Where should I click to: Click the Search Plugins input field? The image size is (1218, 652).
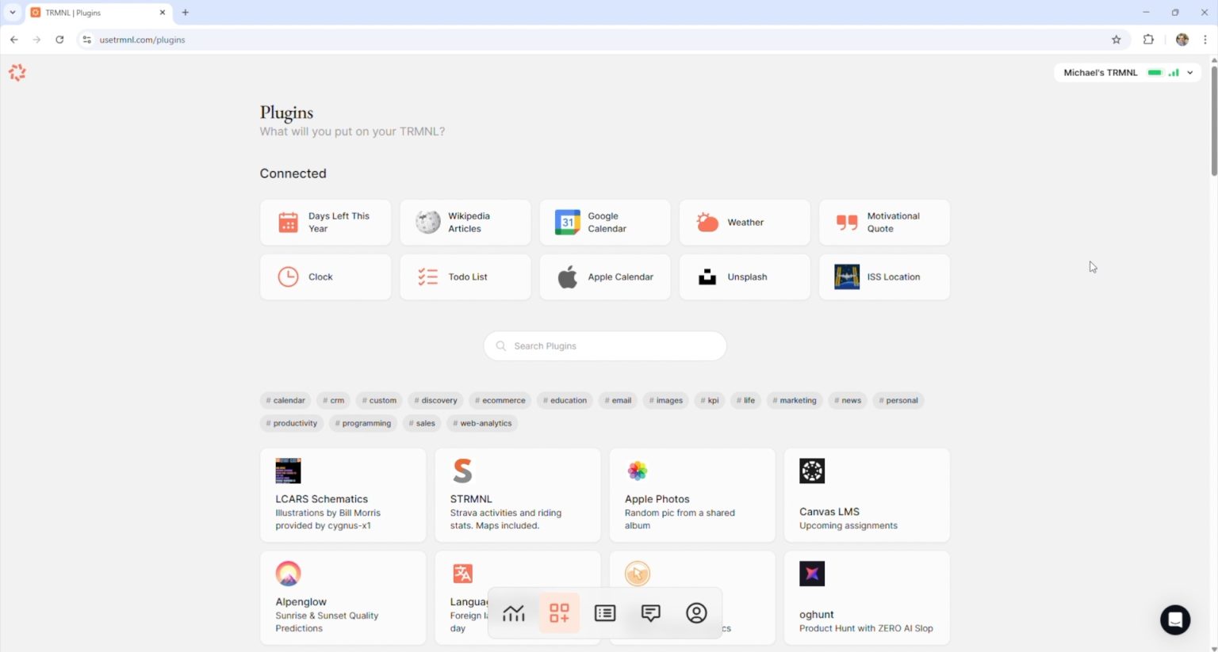tap(605, 346)
